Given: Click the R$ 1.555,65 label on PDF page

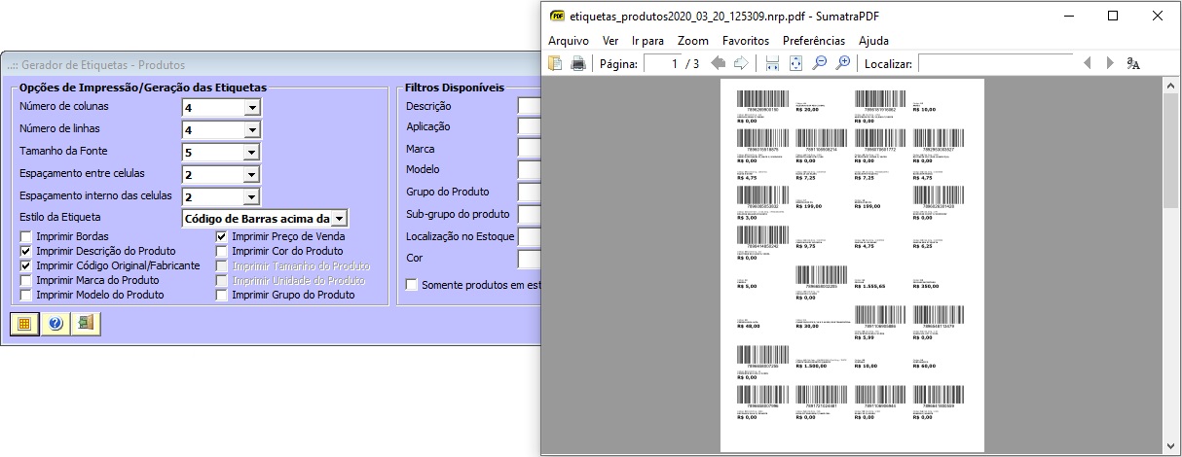Looking at the screenshot, I should (x=870, y=286).
